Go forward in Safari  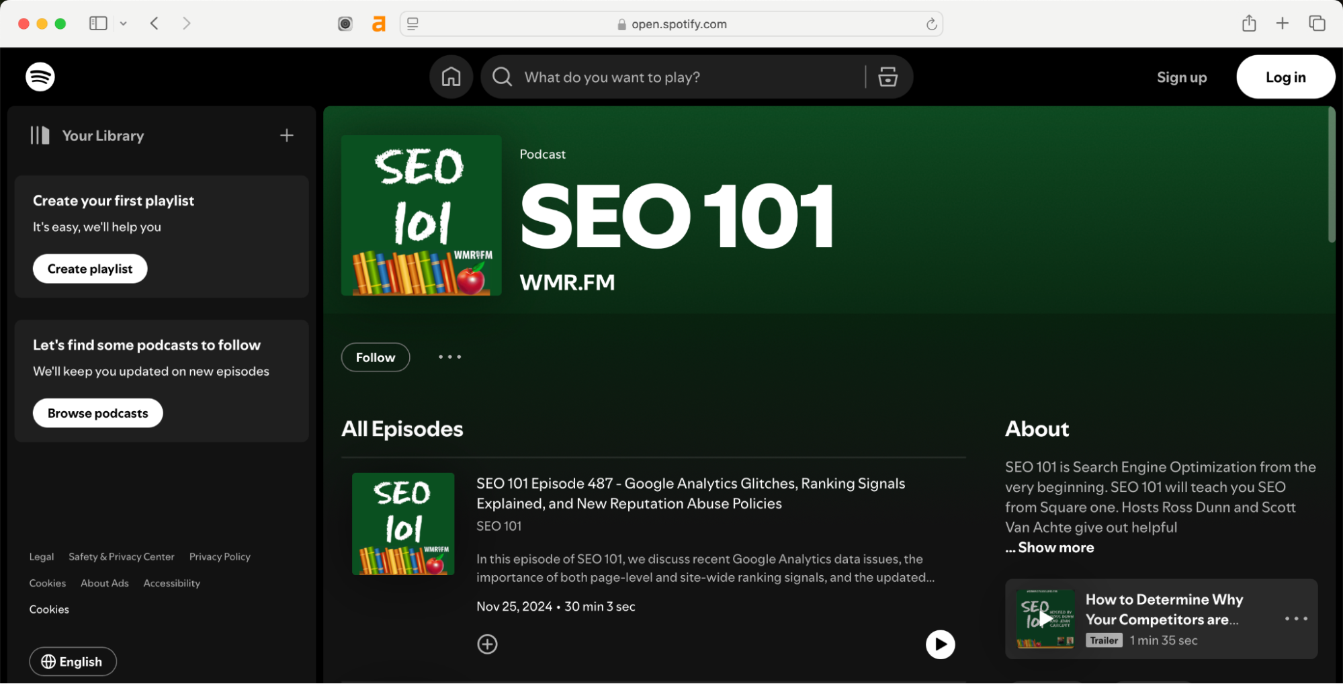tap(187, 24)
